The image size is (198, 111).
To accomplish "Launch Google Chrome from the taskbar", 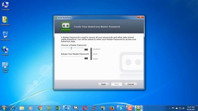I will pos(40,108).
